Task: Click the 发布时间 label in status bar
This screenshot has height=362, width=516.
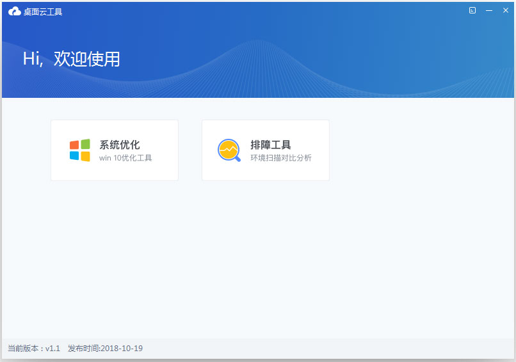Action: click(x=83, y=349)
